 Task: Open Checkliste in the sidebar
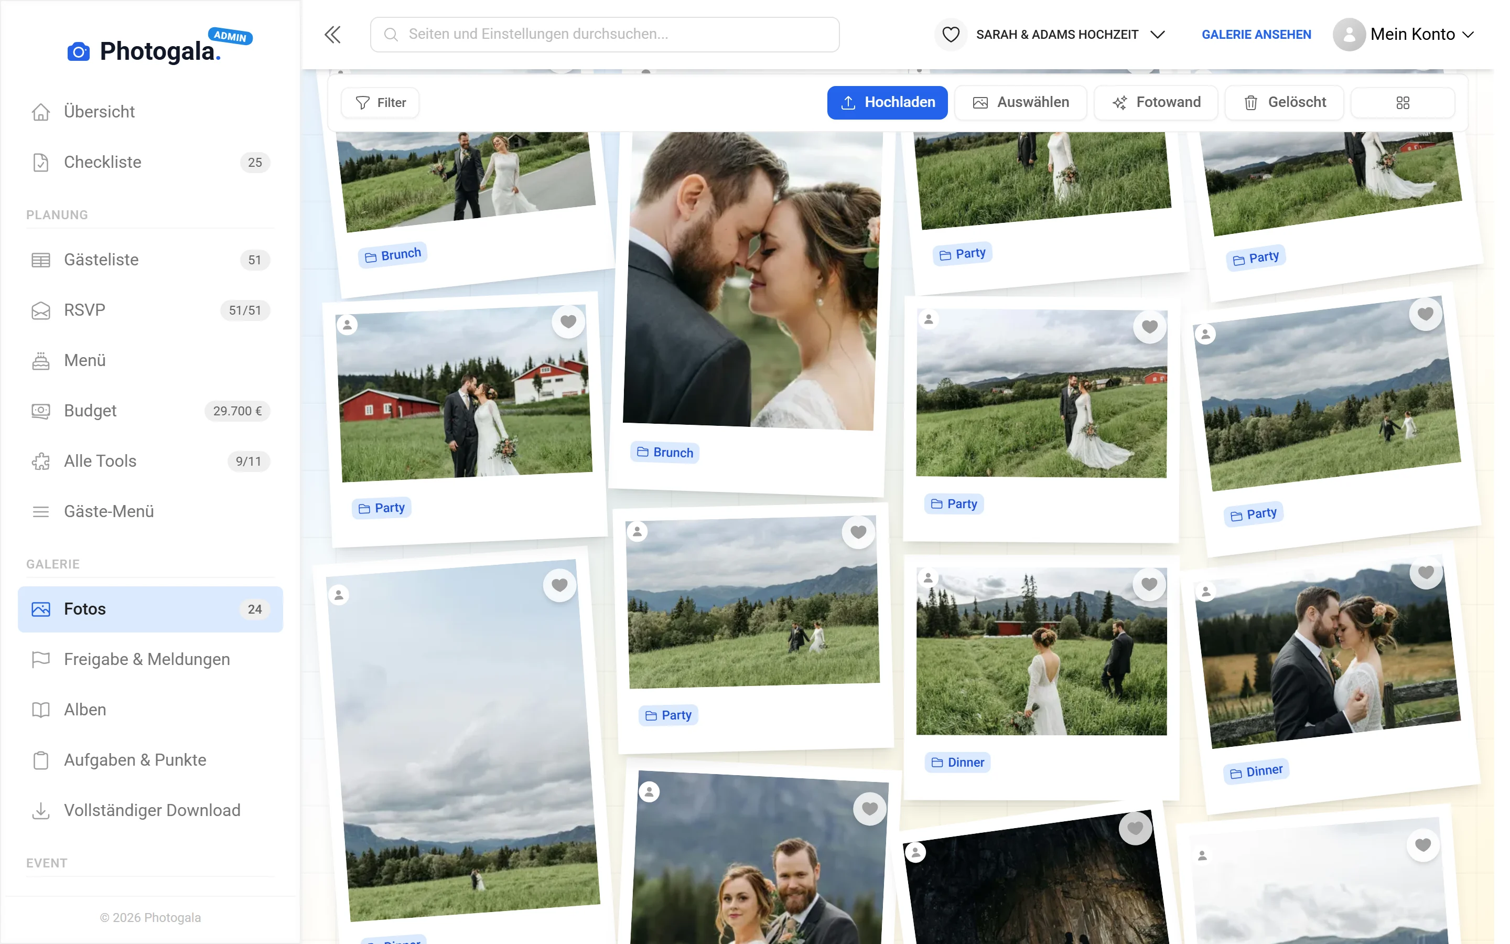coord(150,163)
